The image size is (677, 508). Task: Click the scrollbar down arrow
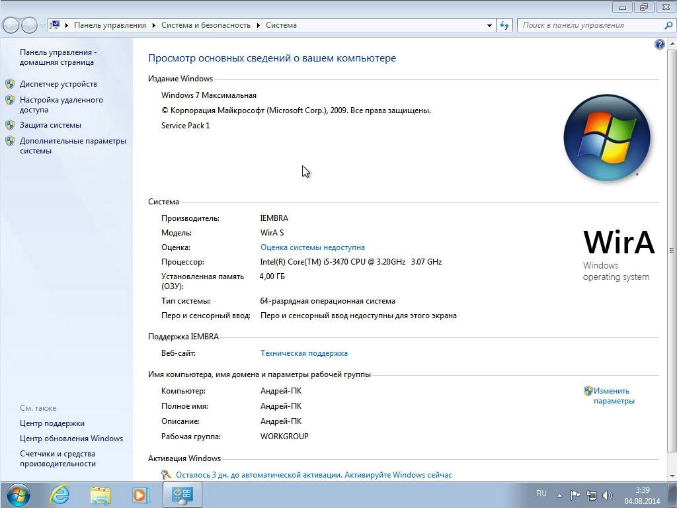(672, 476)
